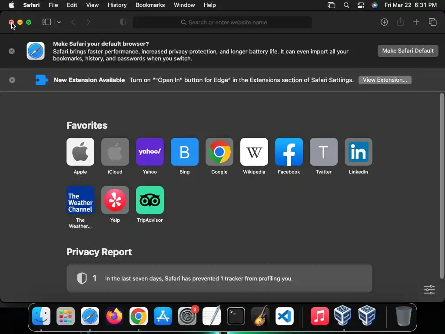Open Terminal from the Dock
The image size is (445, 334).
click(236, 316)
